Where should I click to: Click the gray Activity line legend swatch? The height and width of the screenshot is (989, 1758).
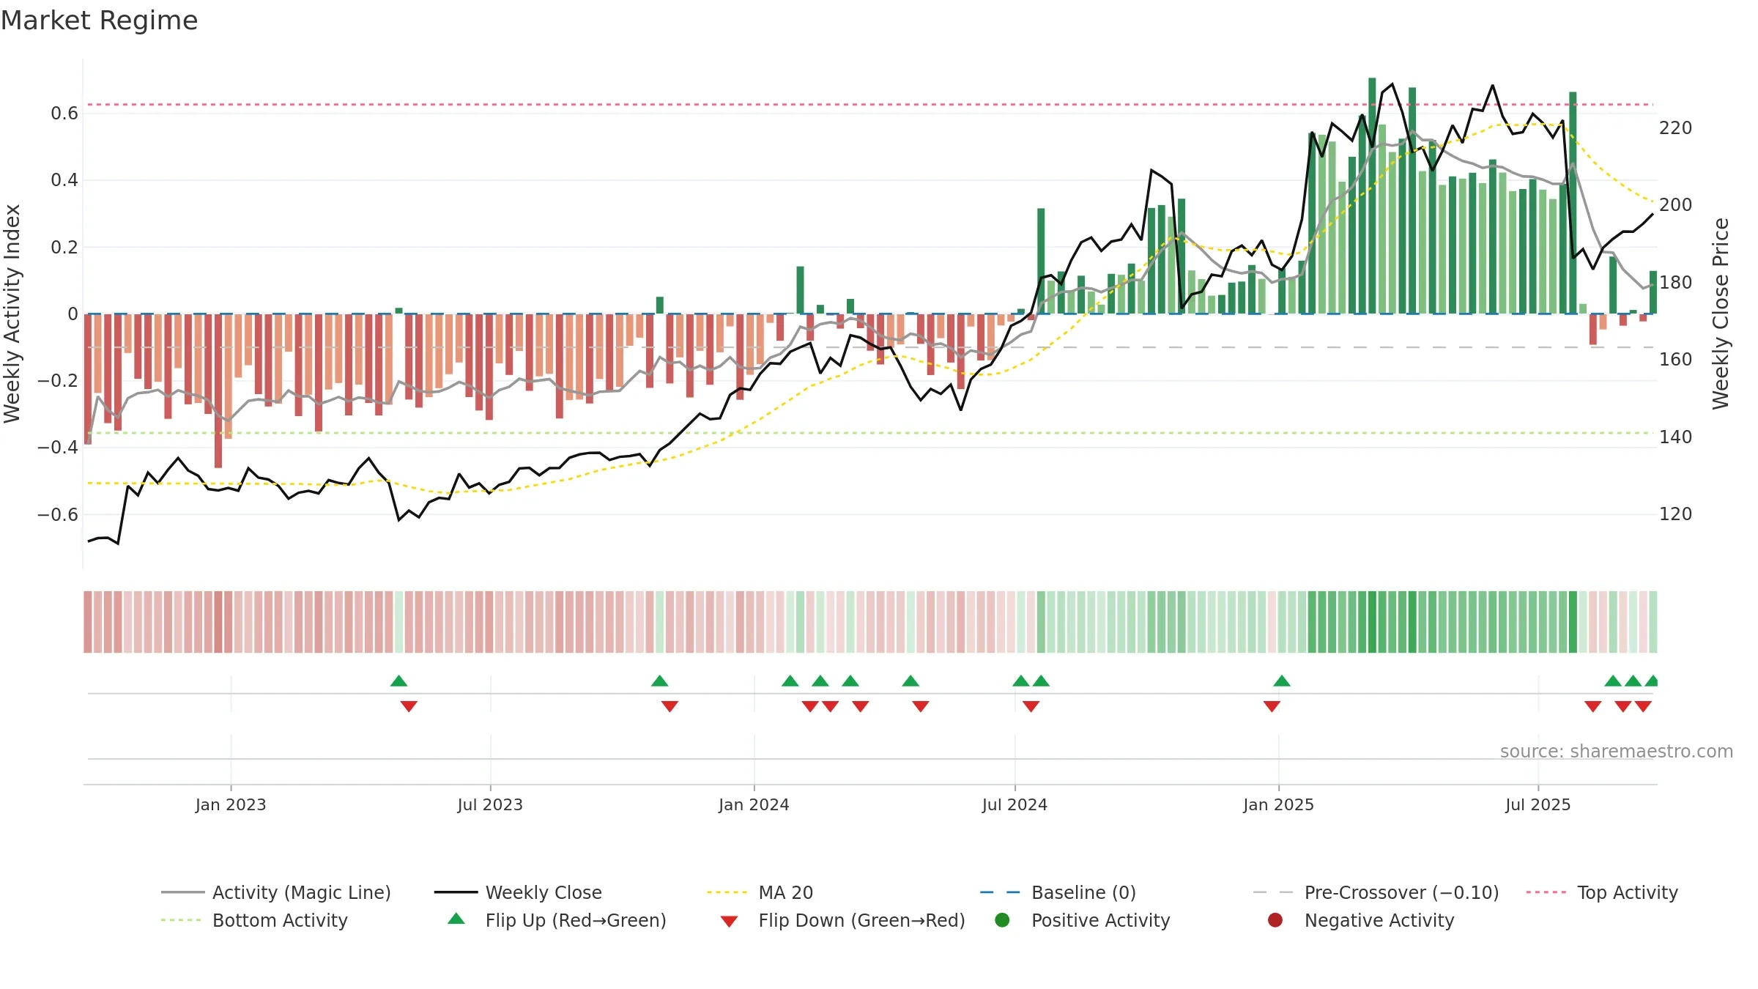tap(182, 892)
